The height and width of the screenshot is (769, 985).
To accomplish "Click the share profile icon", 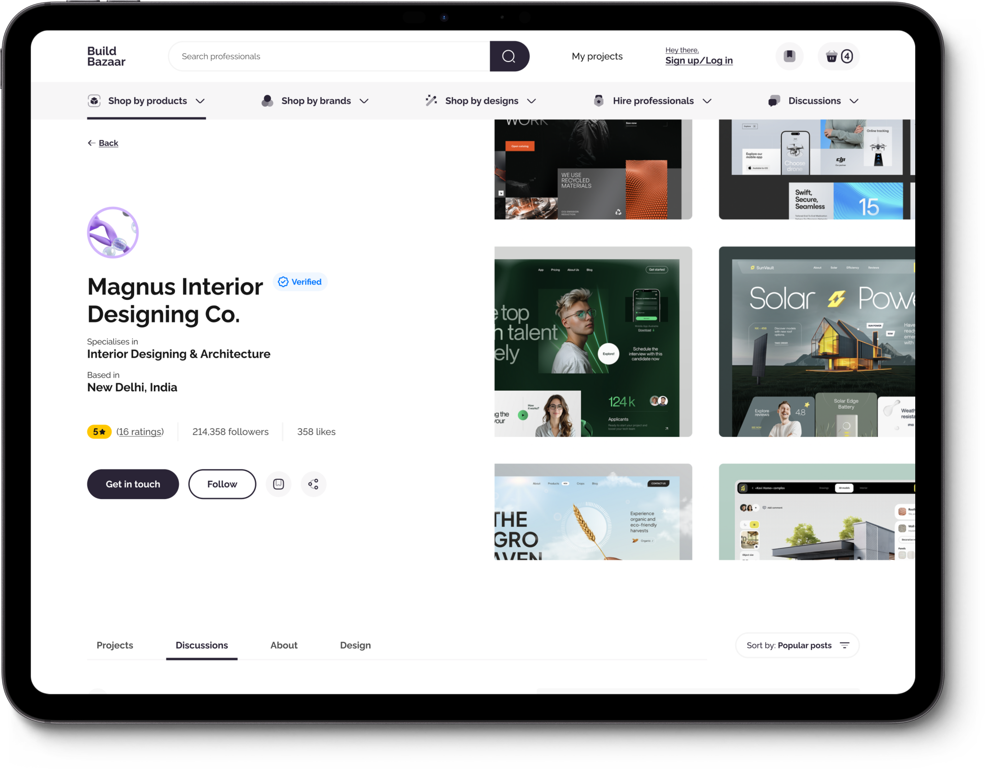I will coord(313,484).
